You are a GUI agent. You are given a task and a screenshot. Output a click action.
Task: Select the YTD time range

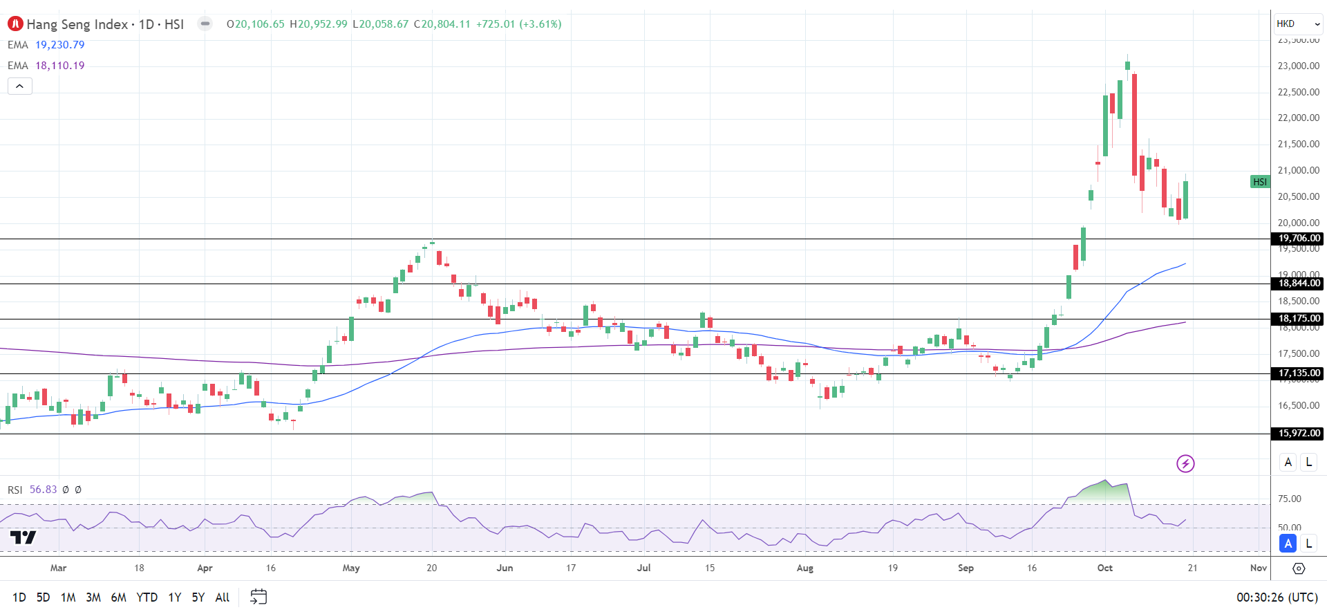(147, 597)
